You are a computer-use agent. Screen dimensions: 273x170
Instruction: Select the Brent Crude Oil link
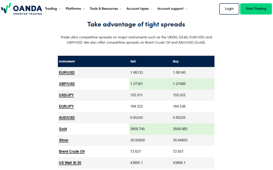(x=72, y=151)
